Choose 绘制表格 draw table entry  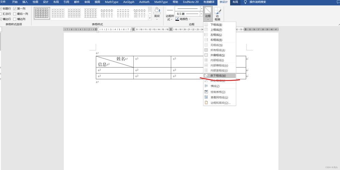click(x=219, y=92)
